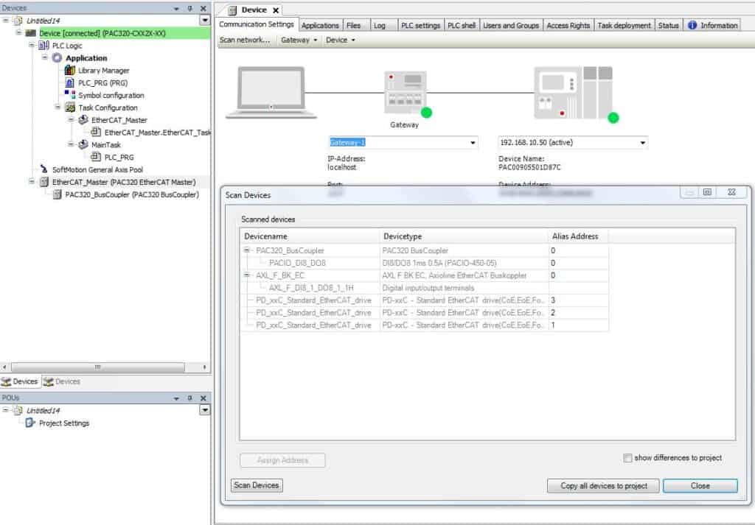Open the Access Rights tab
Image resolution: width=755 pixels, height=525 pixels.
tap(568, 26)
